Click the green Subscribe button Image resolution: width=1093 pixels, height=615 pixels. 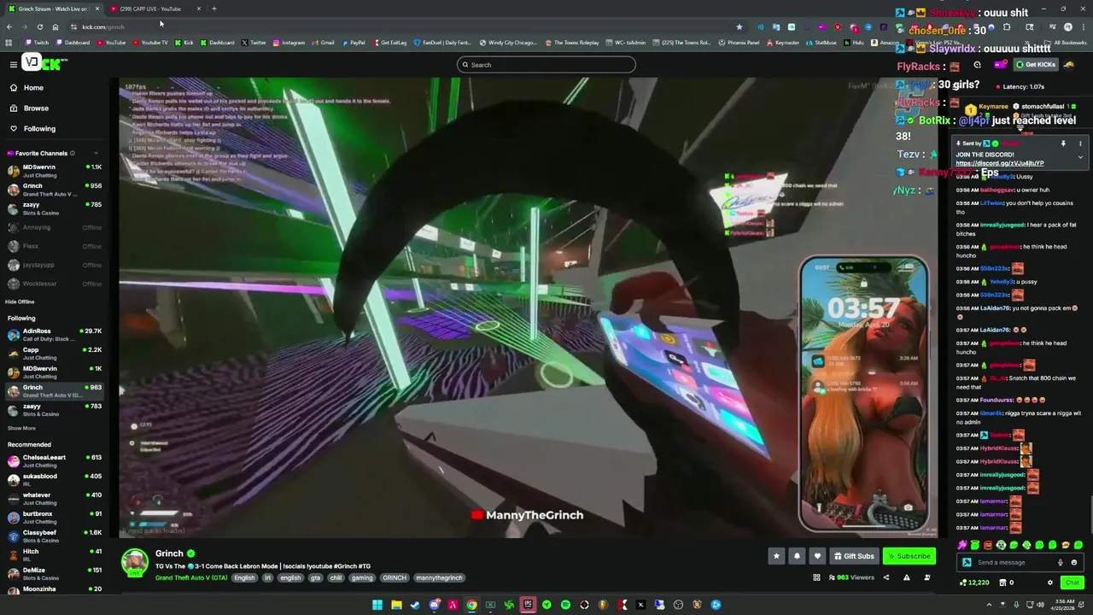click(x=909, y=556)
